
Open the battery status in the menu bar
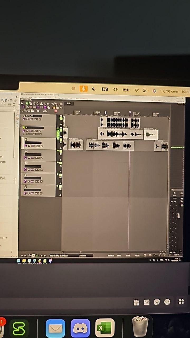pyautogui.click(x=126, y=90)
